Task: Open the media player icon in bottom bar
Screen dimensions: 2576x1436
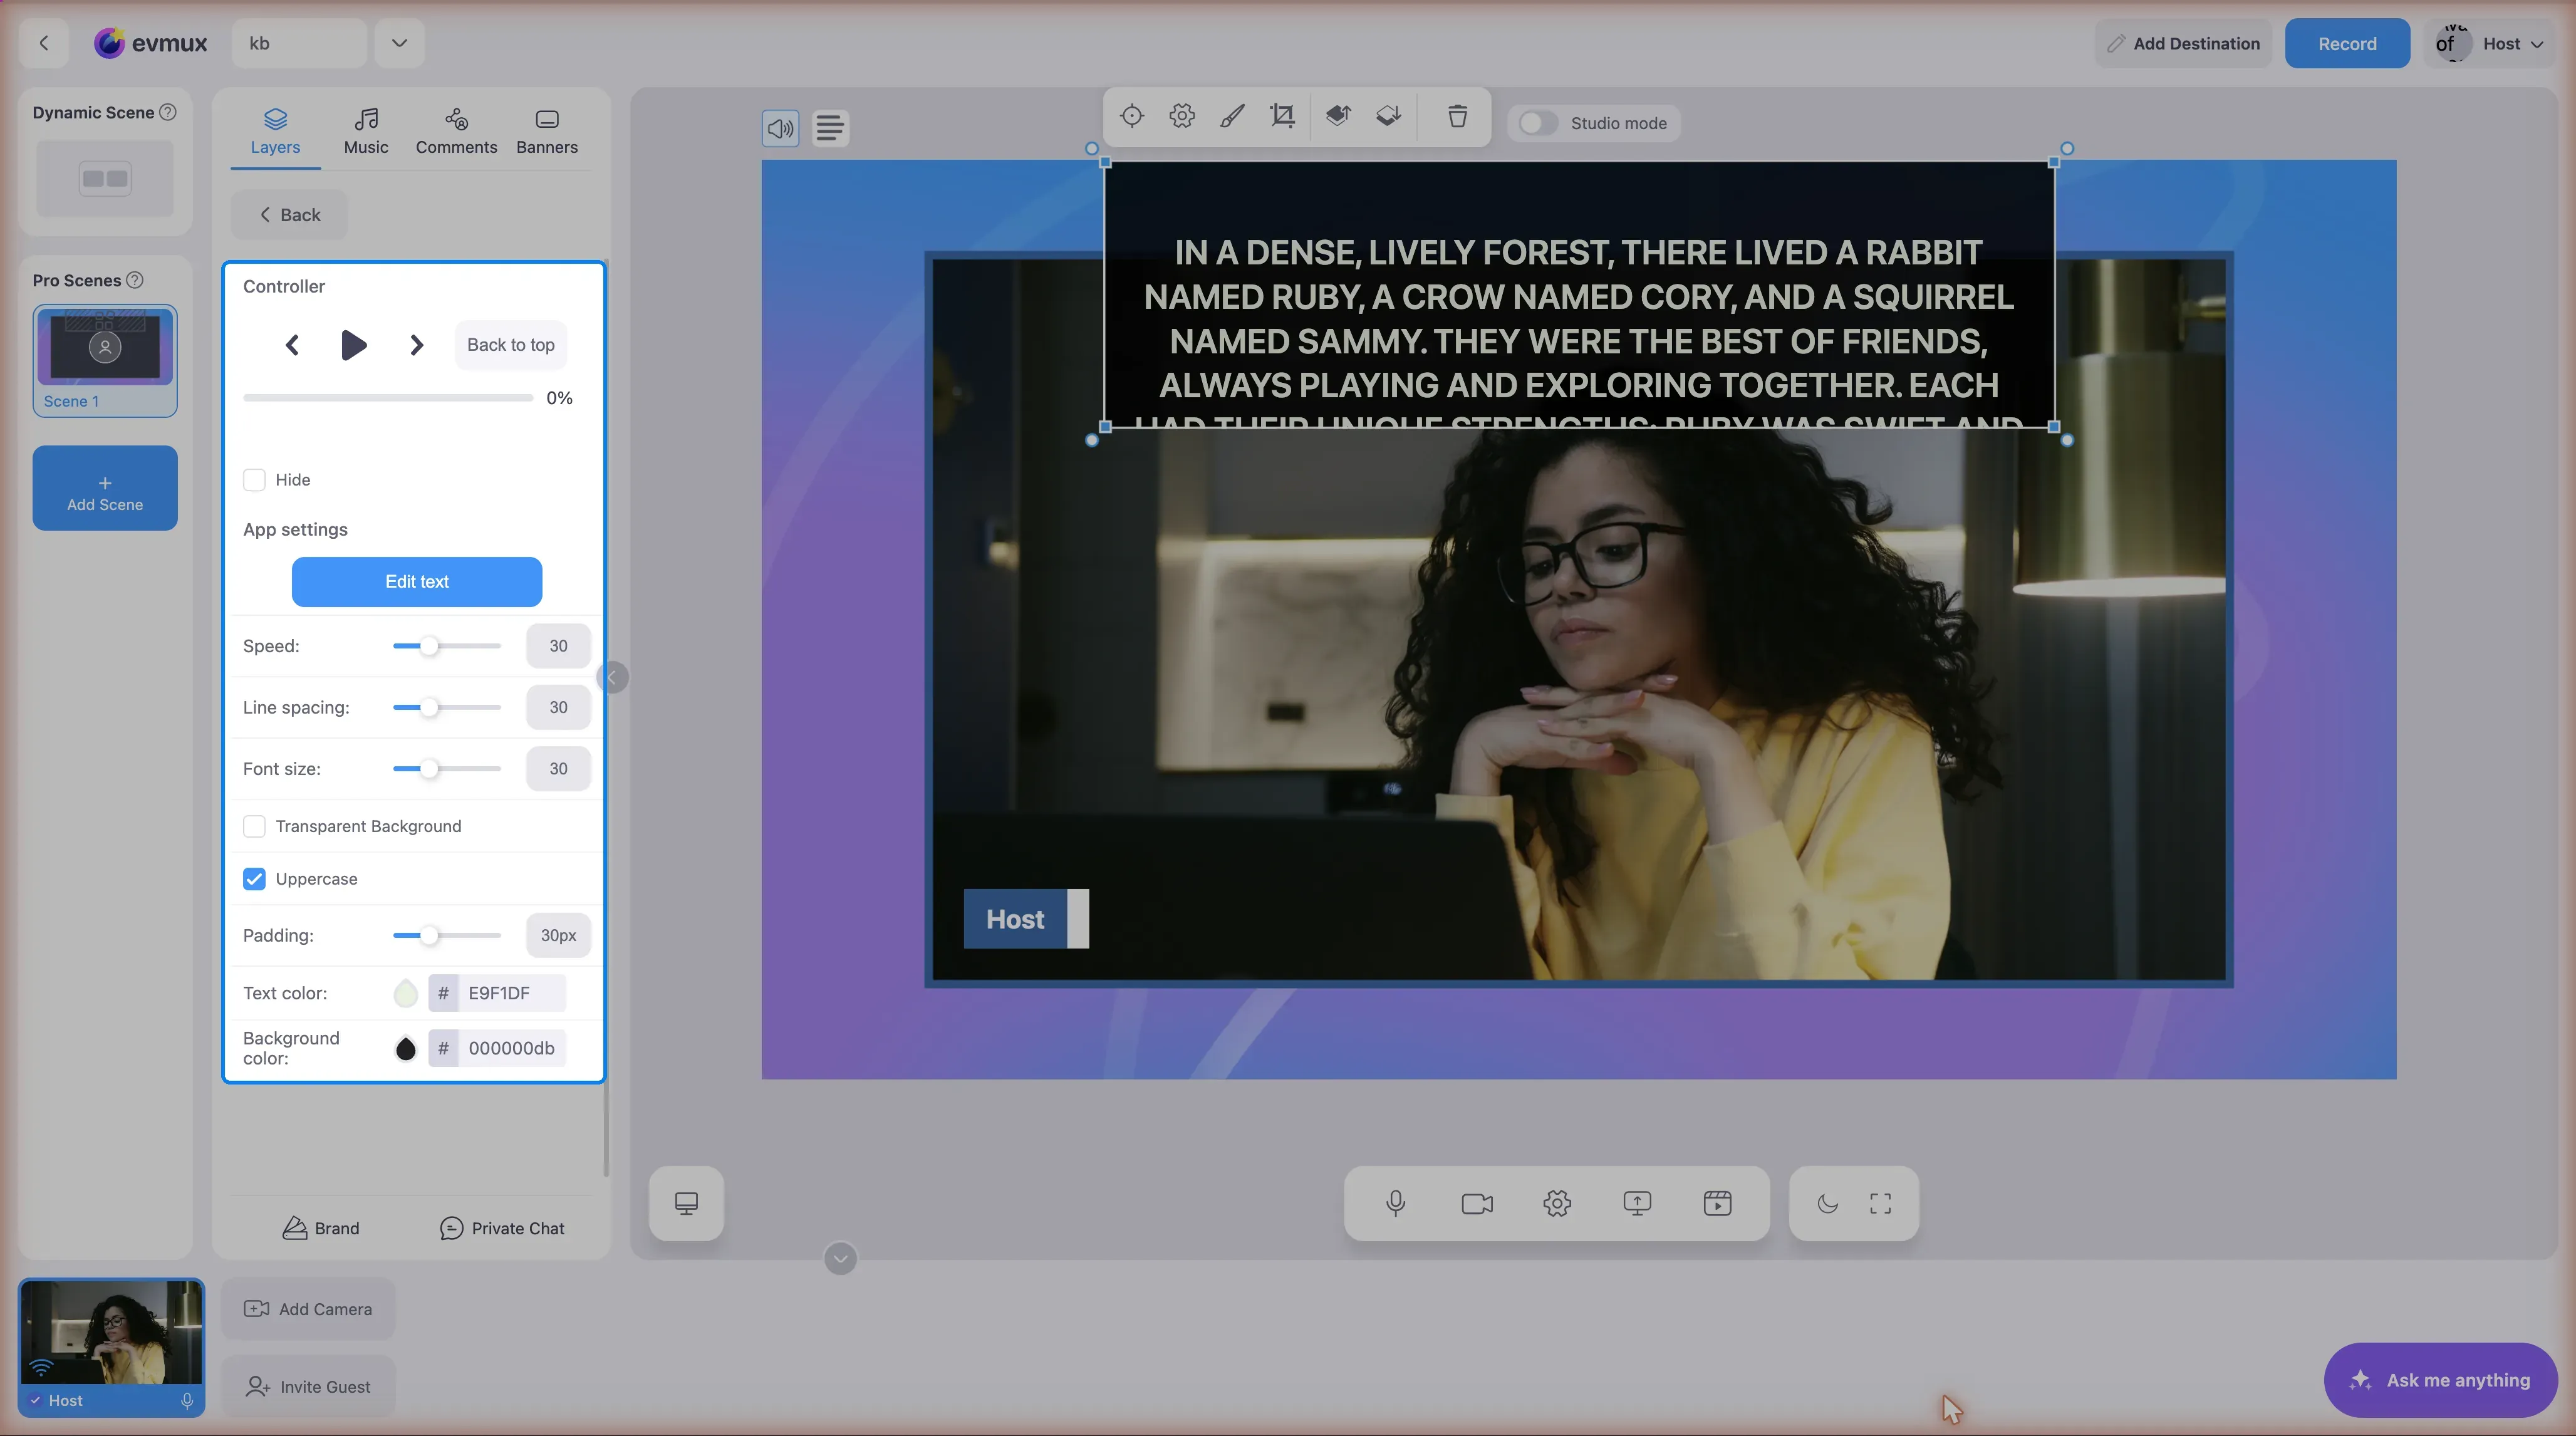Action: point(1717,1203)
